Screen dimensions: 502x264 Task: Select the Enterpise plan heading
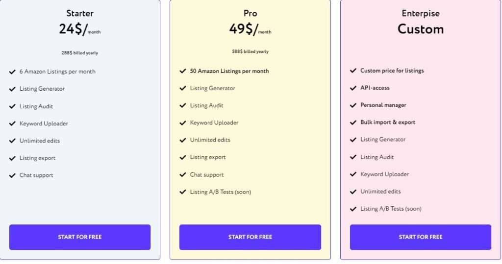420,13
